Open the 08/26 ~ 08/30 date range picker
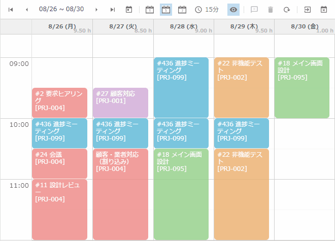 (x=61, y=9)
